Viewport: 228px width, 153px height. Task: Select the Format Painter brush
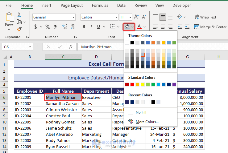point(19,29)
